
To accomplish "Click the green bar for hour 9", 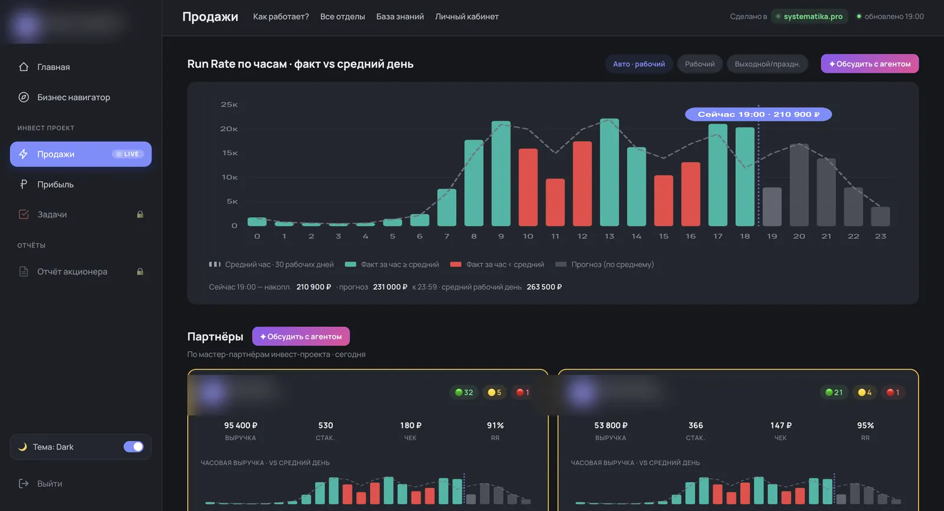I will pos(501,173).
